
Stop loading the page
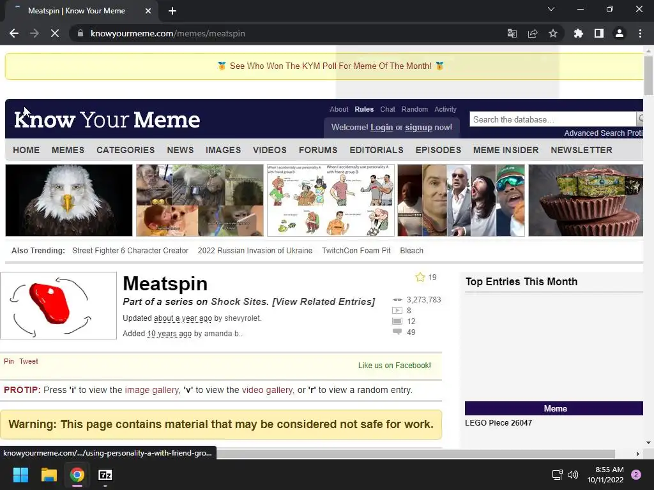[x=55, y=33]
